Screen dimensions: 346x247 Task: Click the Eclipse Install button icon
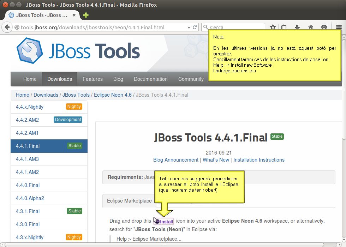[164, 221]
